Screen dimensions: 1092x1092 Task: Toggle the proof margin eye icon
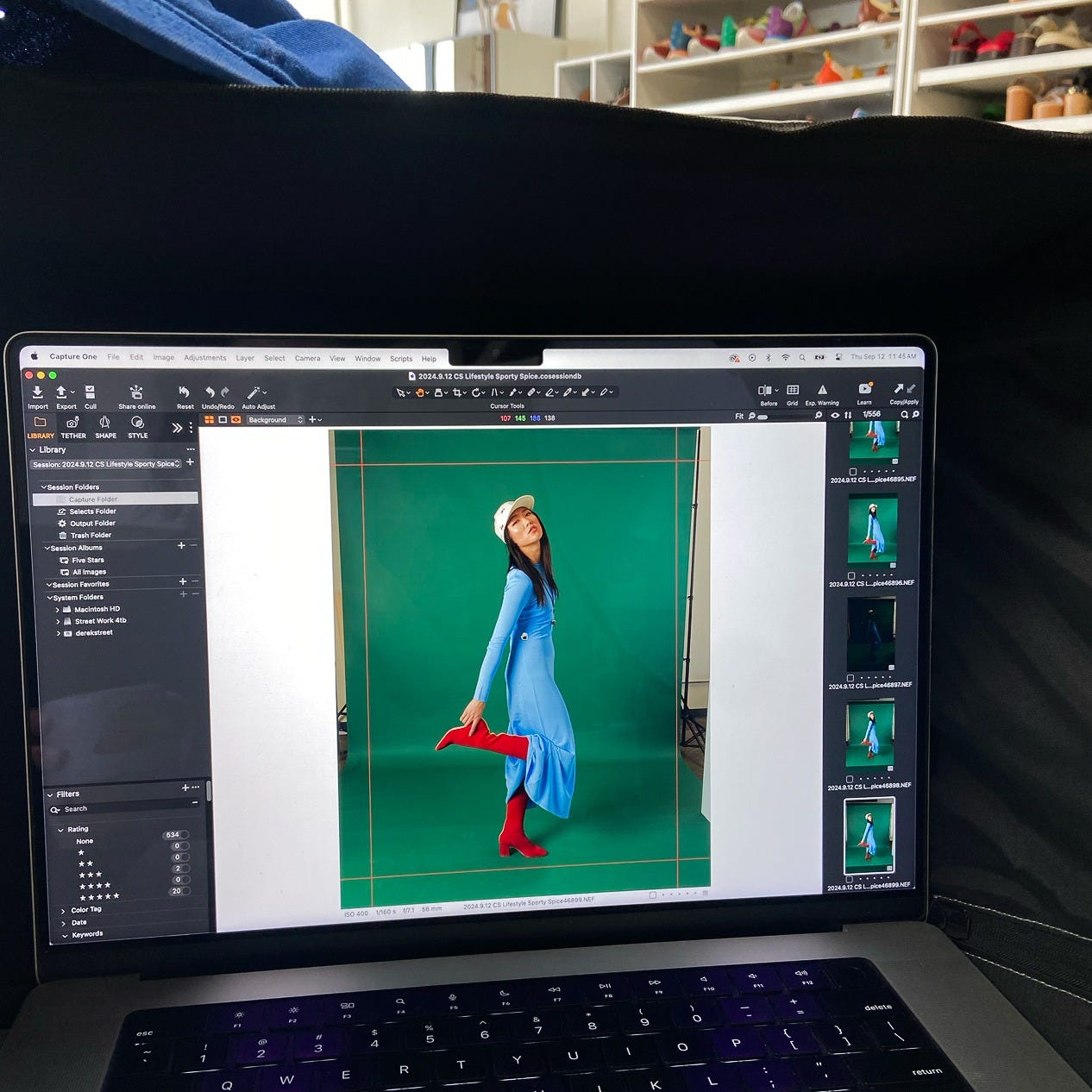[x=235, y=420]
